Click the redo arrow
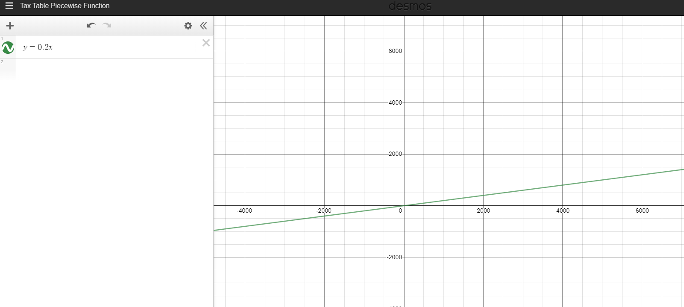This screenshot has width=684, height=307. (107, 26)
